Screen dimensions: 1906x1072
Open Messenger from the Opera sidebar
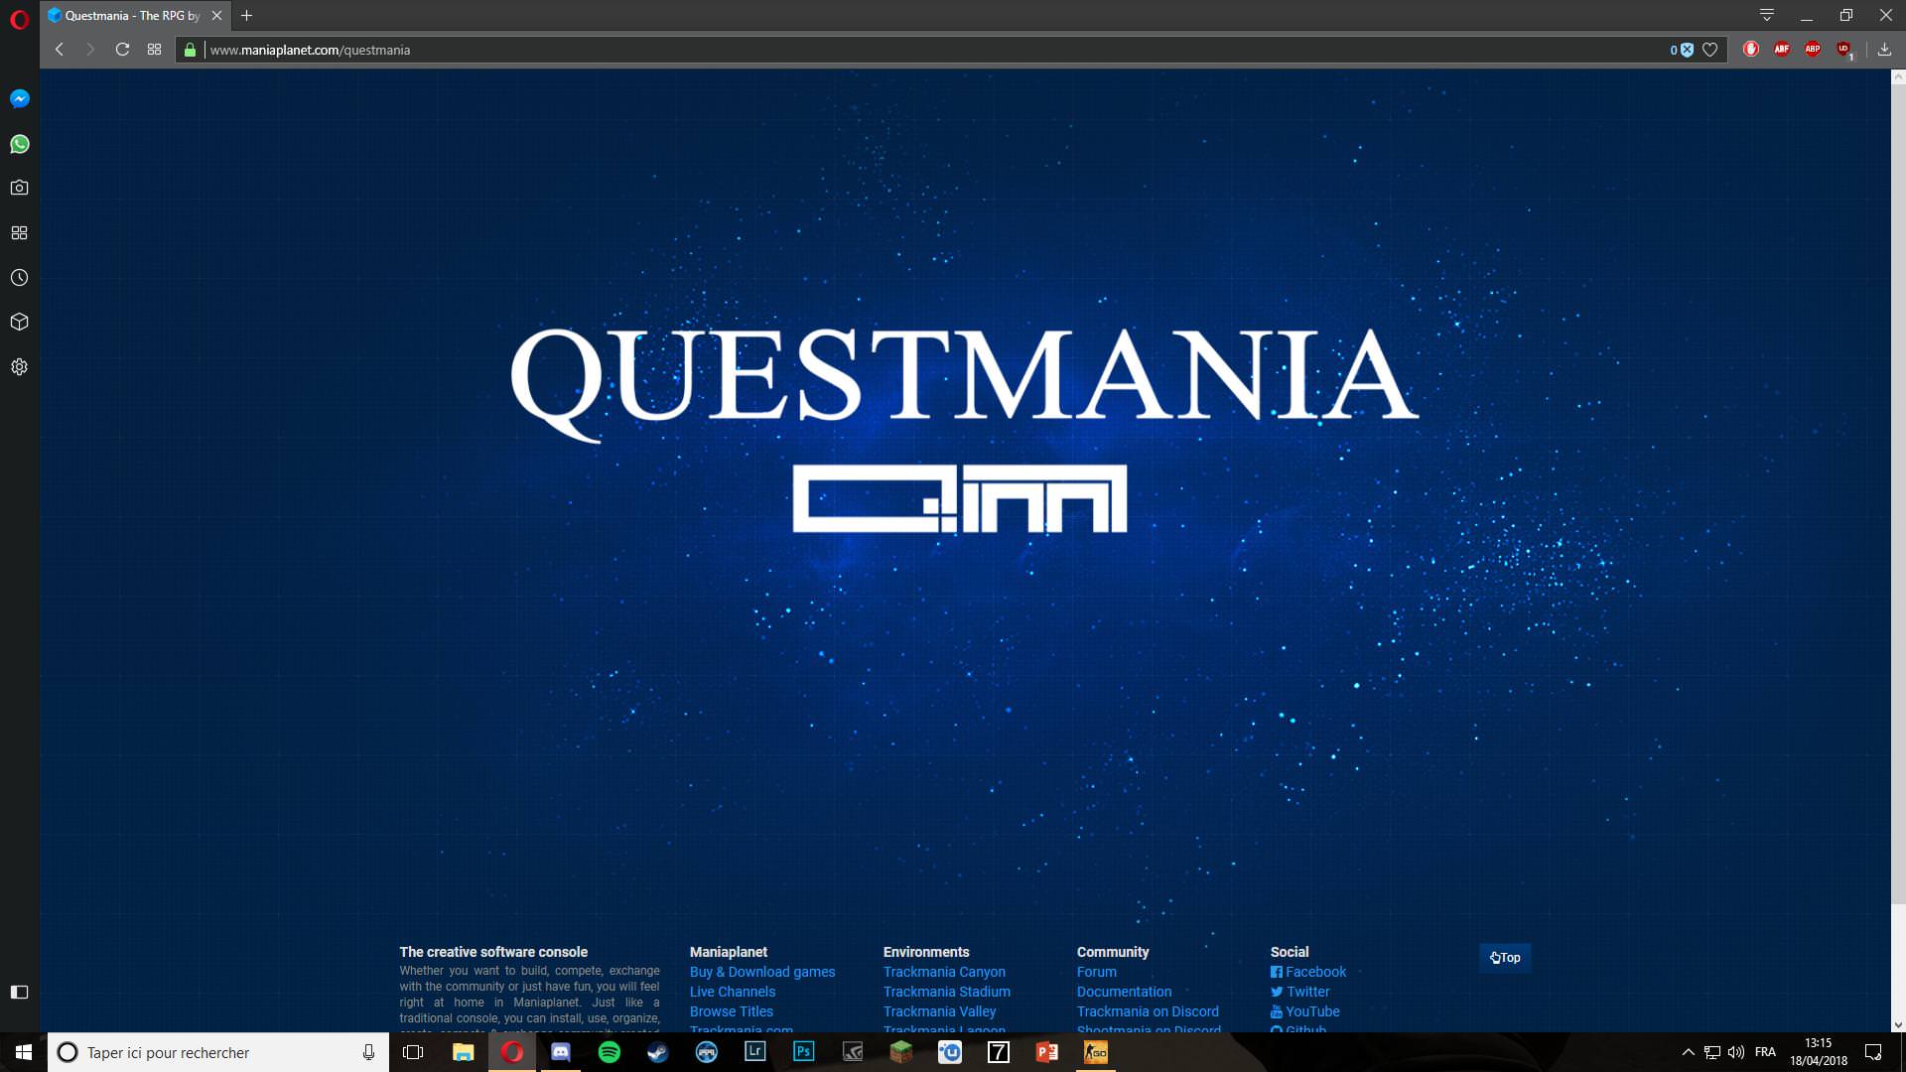[20, 99]
